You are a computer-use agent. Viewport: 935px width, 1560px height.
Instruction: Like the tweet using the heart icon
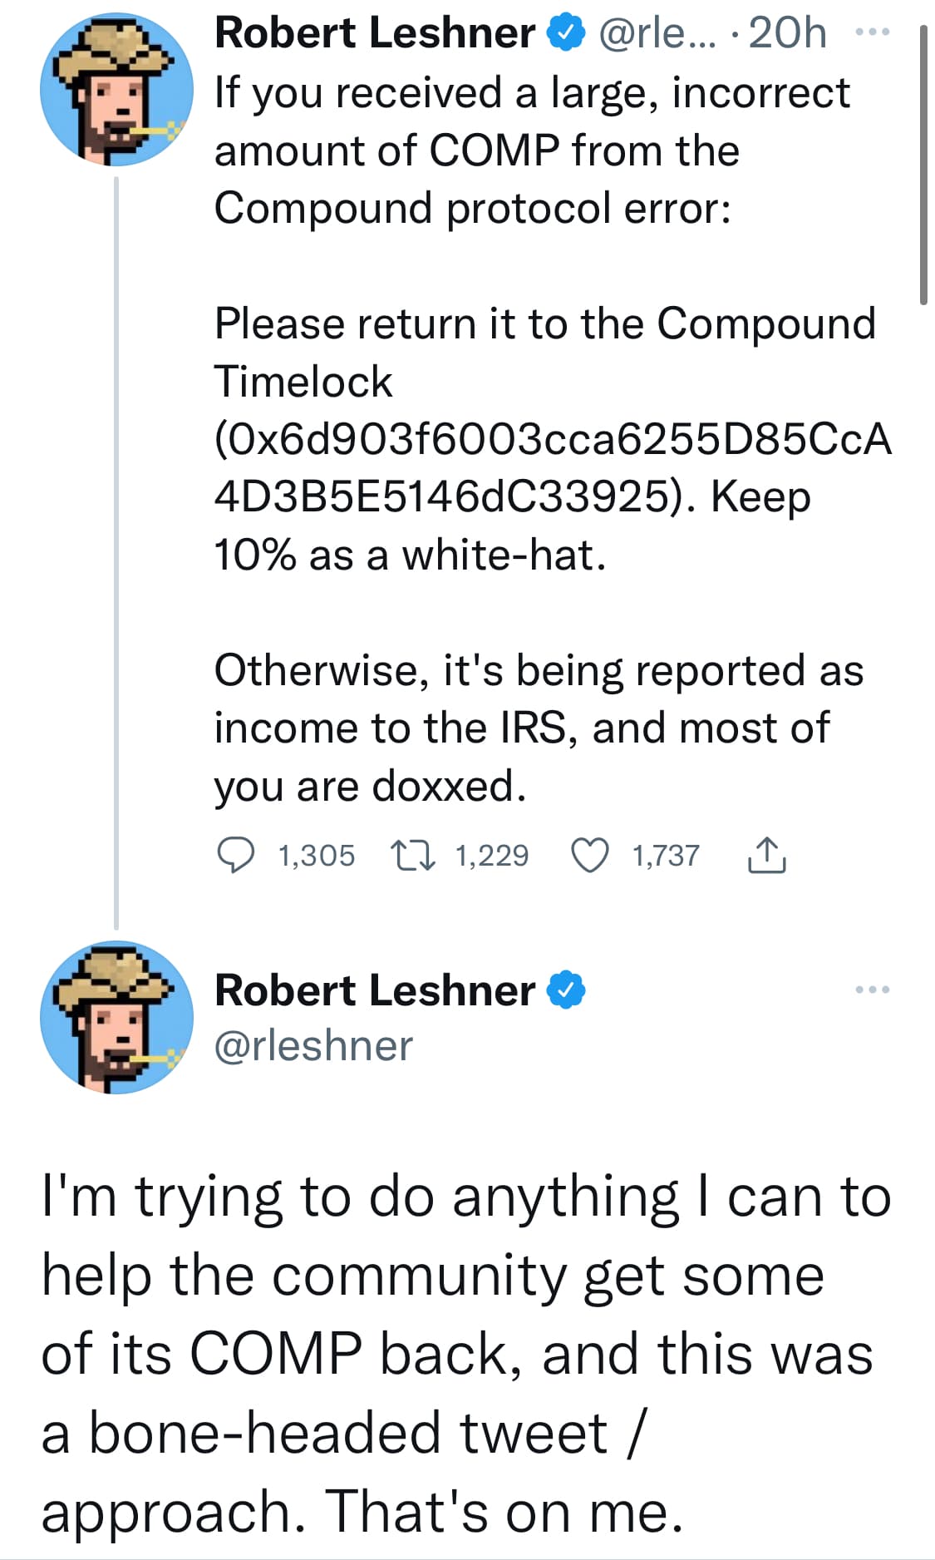[591, 856]
